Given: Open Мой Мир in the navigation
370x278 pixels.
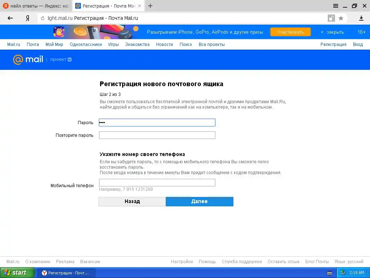Looking at the screenshot, I should pos(54,45).
